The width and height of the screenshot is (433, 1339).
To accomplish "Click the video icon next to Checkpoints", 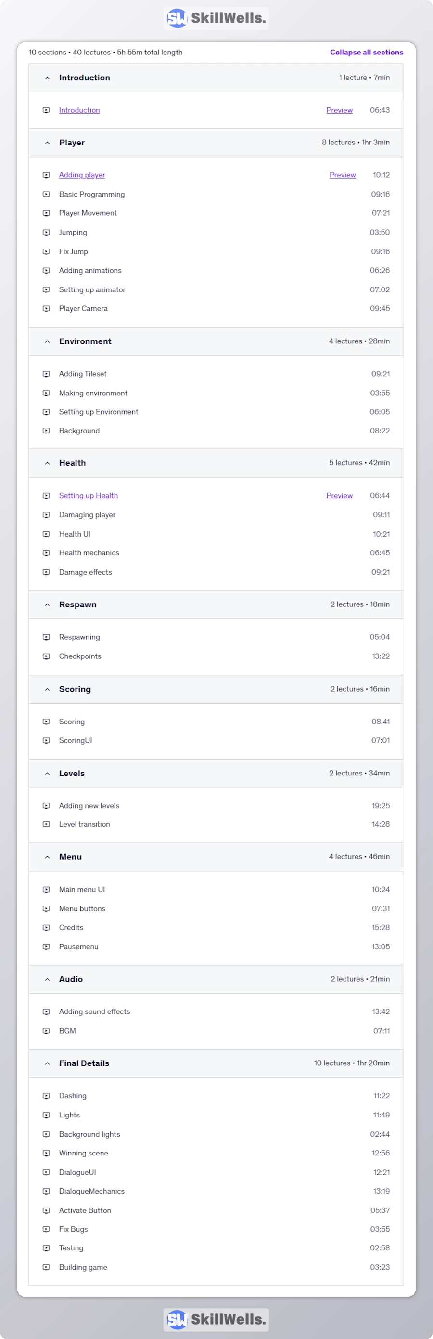I will pos(46,656).
